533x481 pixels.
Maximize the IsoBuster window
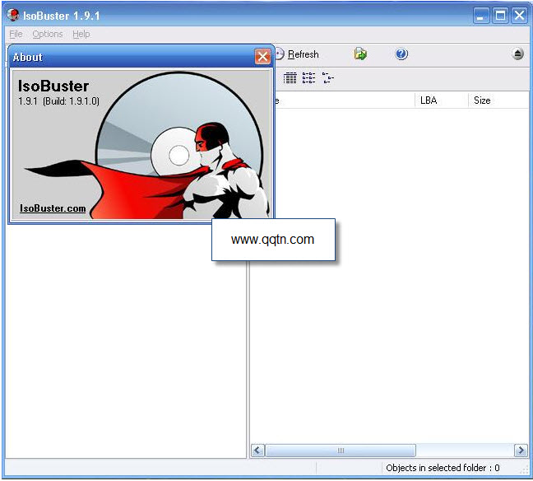[x=500, y=16]
